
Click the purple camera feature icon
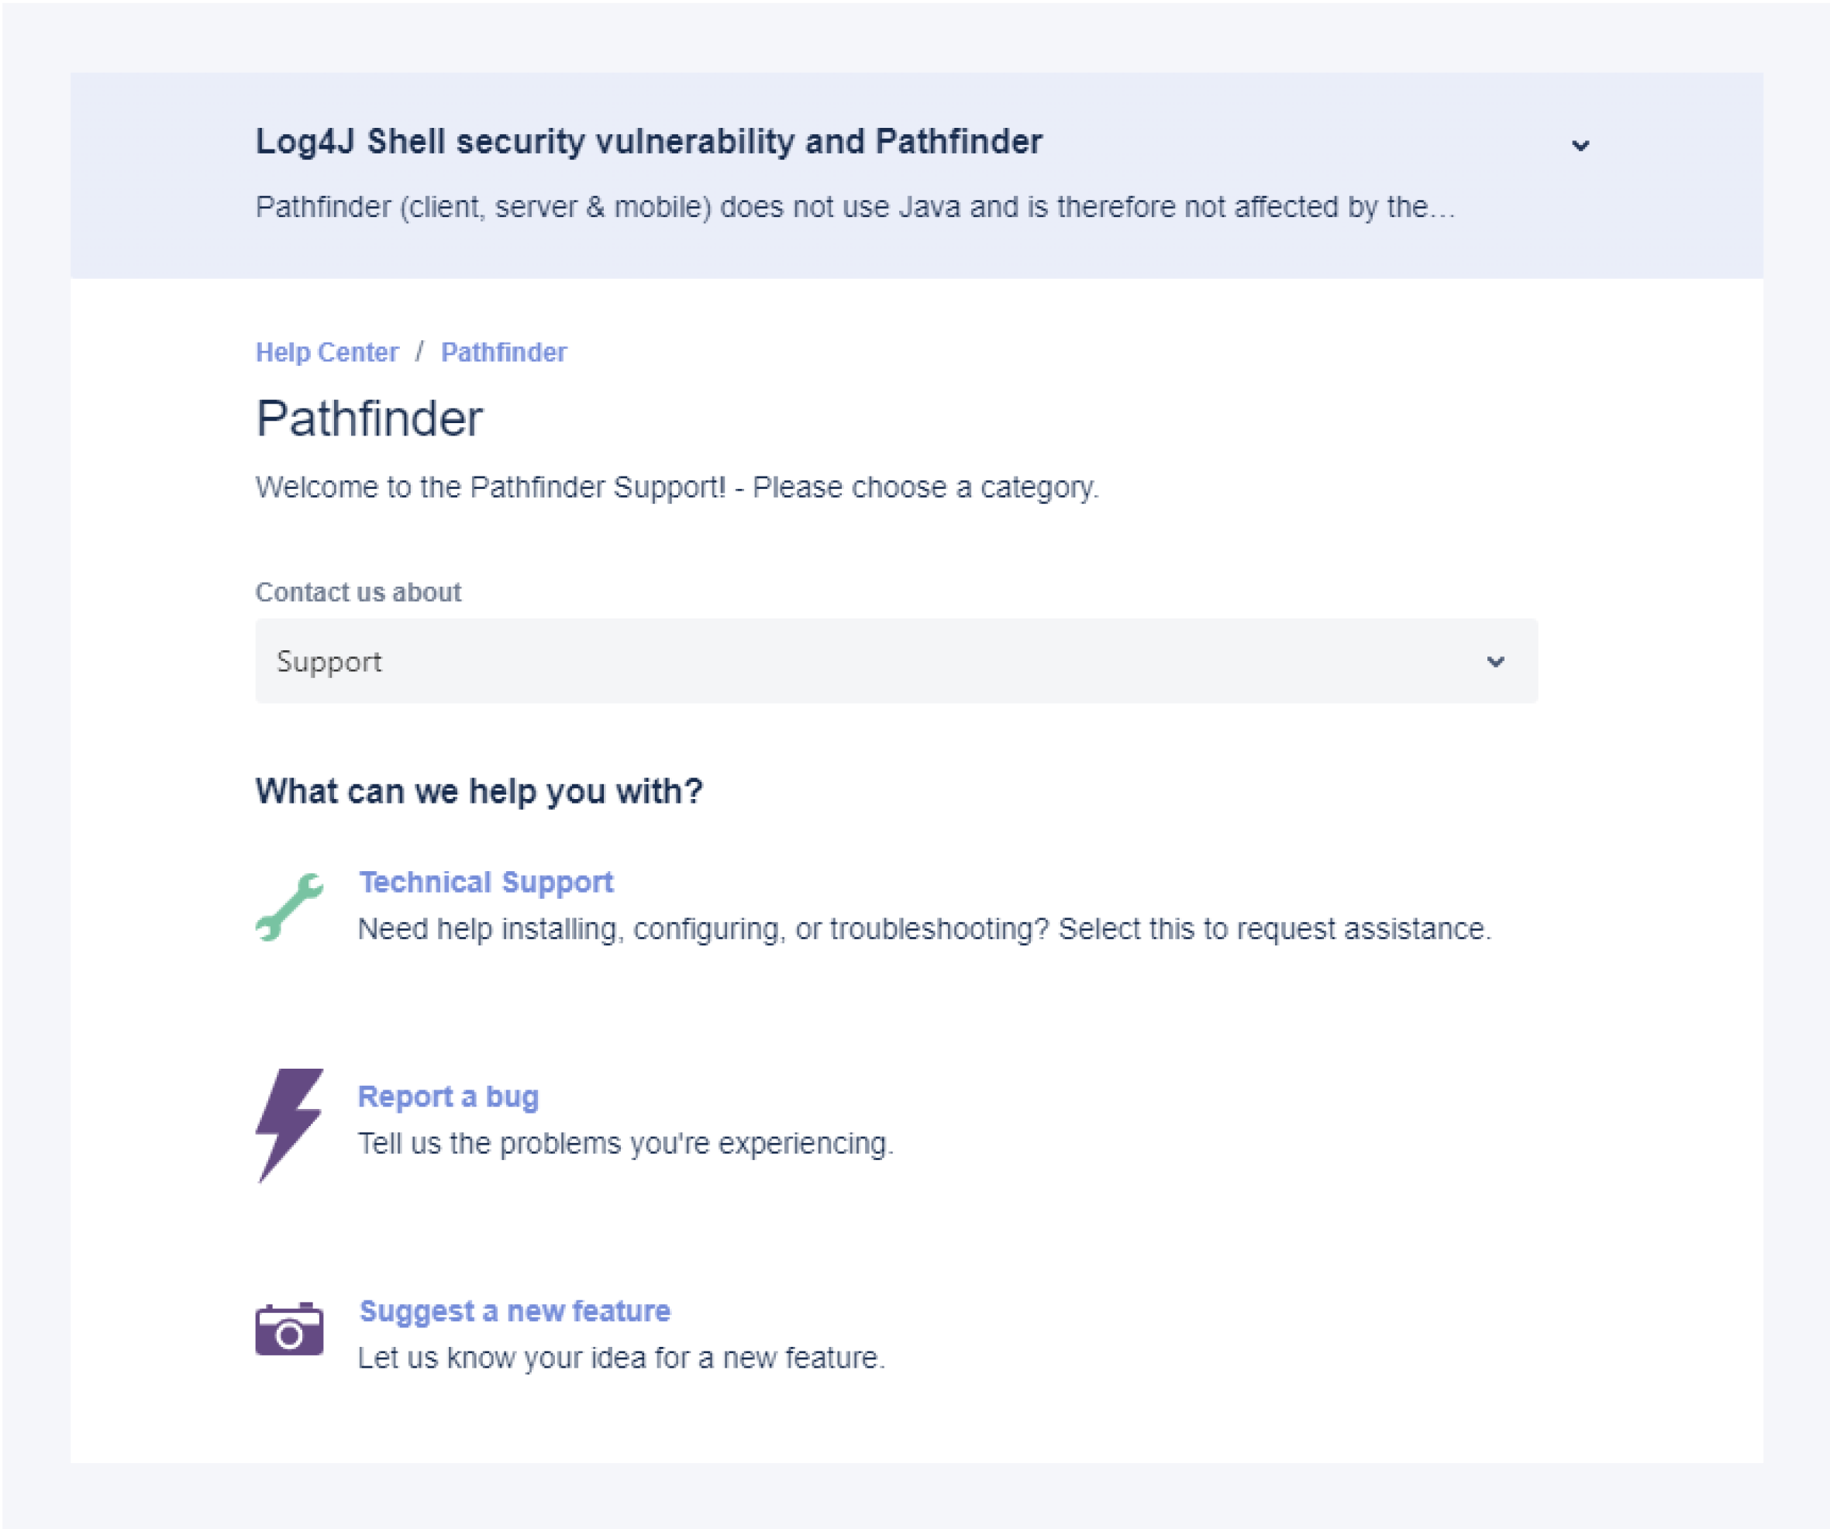pos(289,1330)
